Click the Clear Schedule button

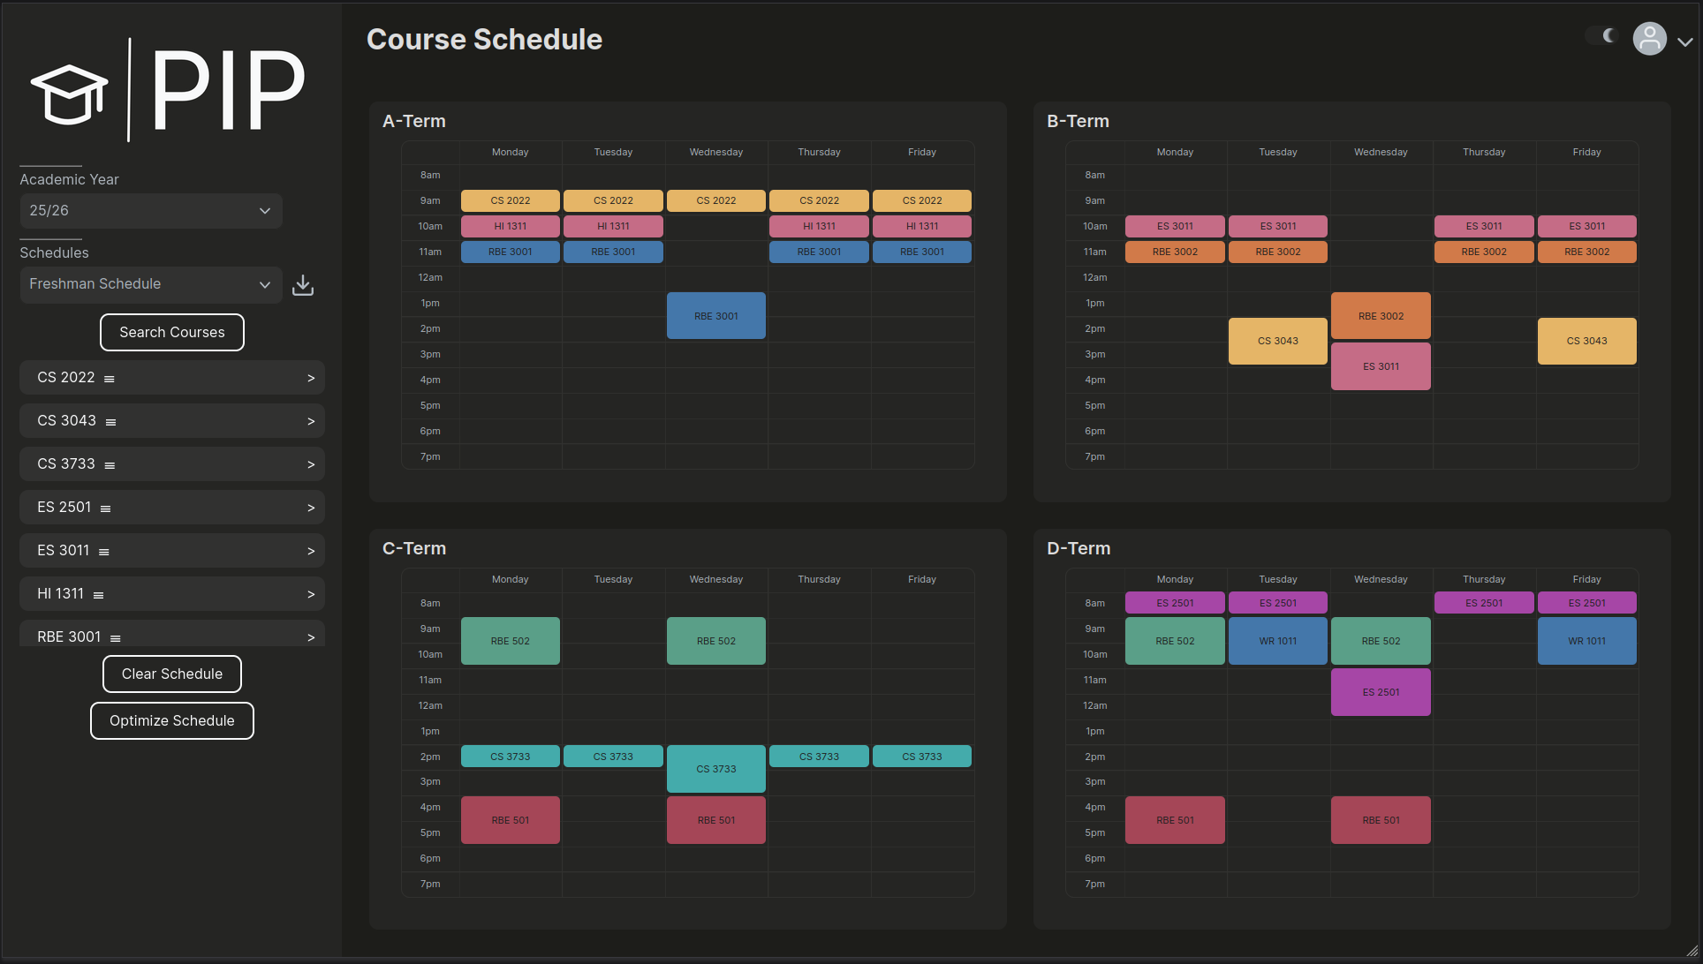172,674
